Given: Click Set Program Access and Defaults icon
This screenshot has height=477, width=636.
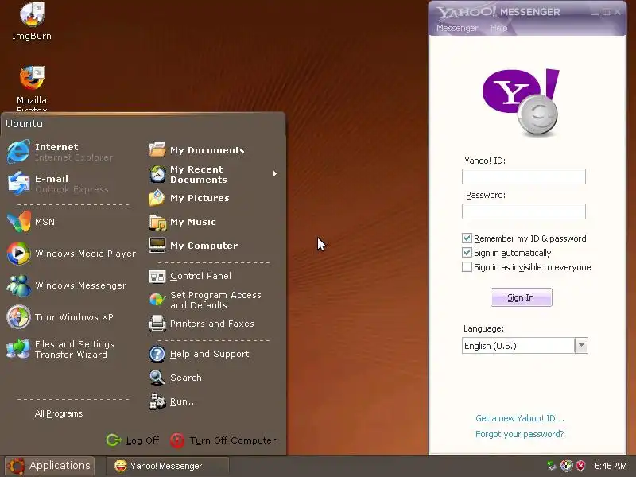Looking at the screenshot, I should click(x=157, y=300).
